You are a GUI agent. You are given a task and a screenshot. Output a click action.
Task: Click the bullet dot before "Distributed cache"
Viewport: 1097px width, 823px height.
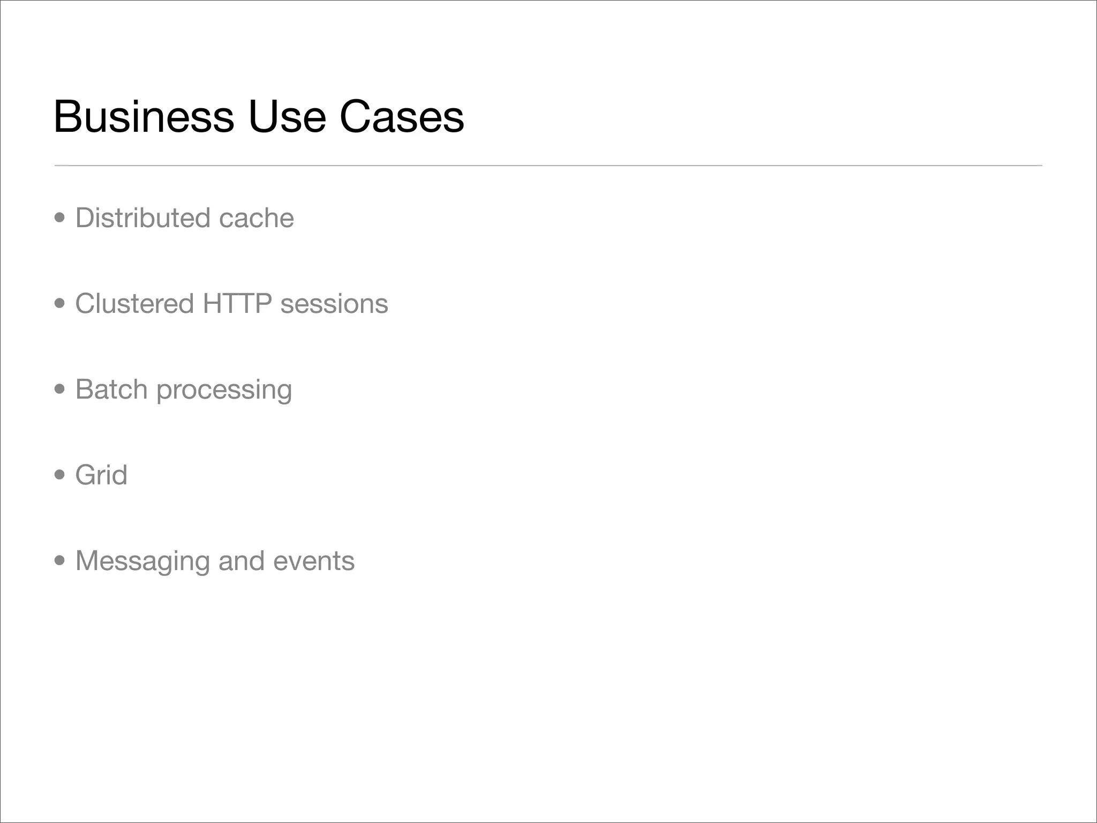pyautogui.click(x=60, y=218)
